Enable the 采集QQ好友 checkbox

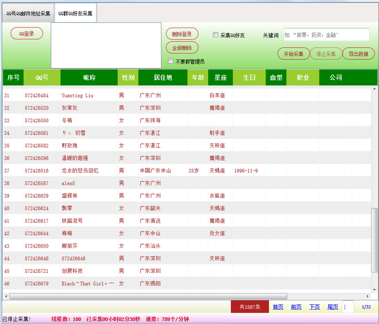pyautogui.click(x=216, y=35)
